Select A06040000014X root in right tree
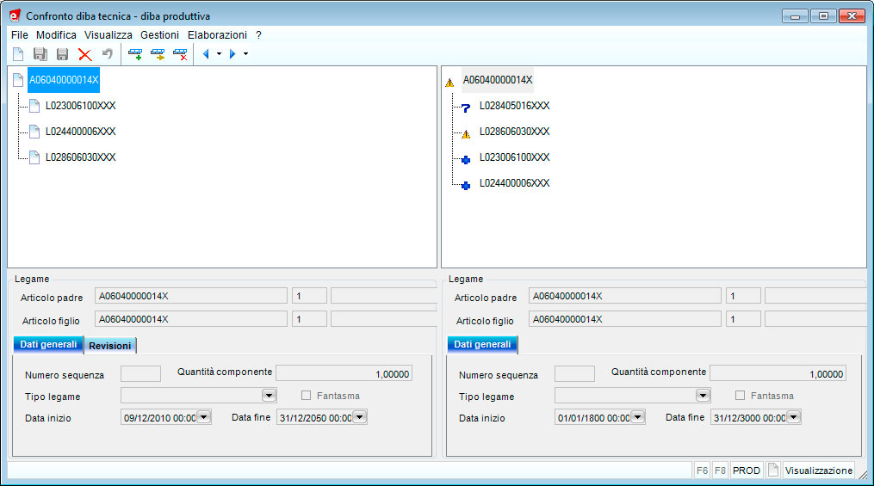Viewport: 874px width, 486px height. [498, 80]
